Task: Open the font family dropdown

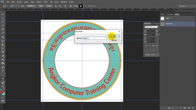Action: click(x=152, y=27)
